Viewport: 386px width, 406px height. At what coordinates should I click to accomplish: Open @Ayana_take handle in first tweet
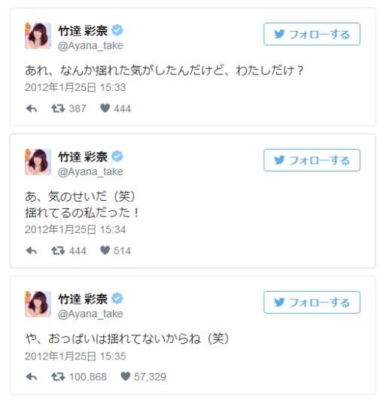point(90,46)
